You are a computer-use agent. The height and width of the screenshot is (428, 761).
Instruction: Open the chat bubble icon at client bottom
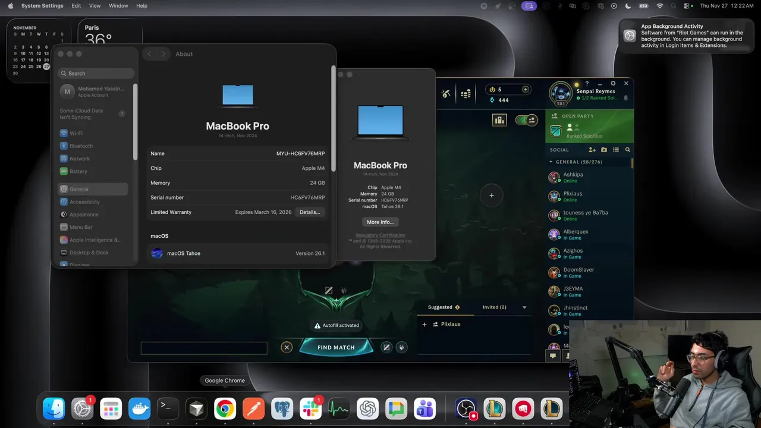pyautogui.click(x=553, y=356)
